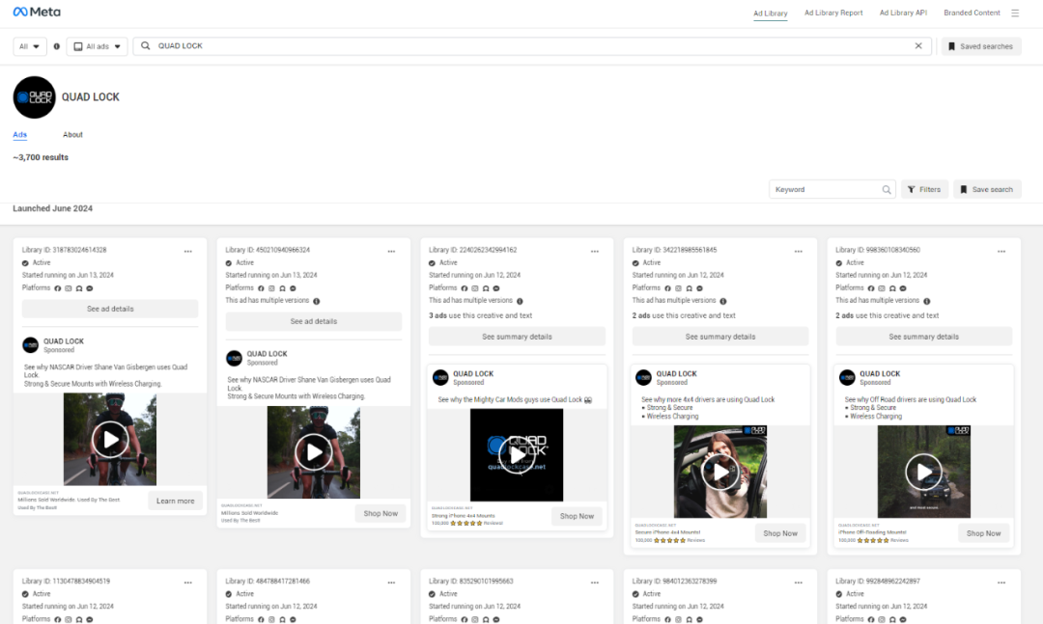Play the cyclist video in ad 318783024614328
The width and height of the screenshot is (1043, 624).
[110, 439]
